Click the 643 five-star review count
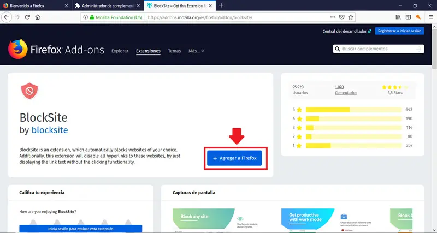The height and width of the screenshot is (233, 437). pos(409,110)
